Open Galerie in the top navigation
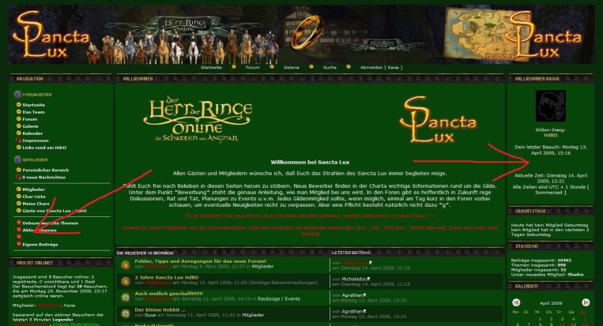 (292, 68)
